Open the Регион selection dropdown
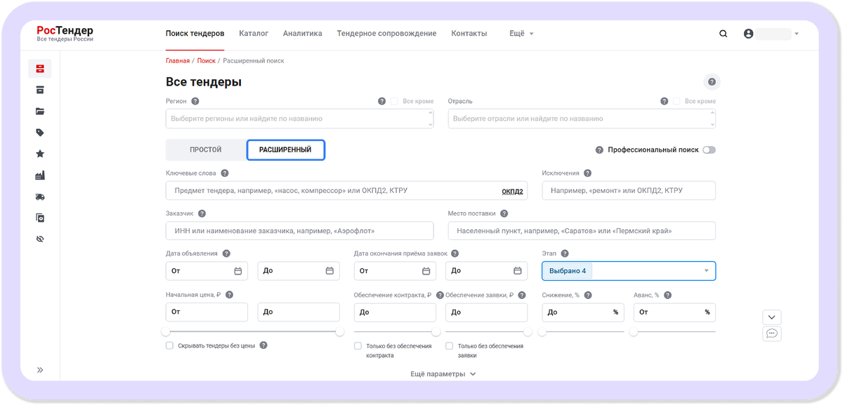 tap(300, 119)
